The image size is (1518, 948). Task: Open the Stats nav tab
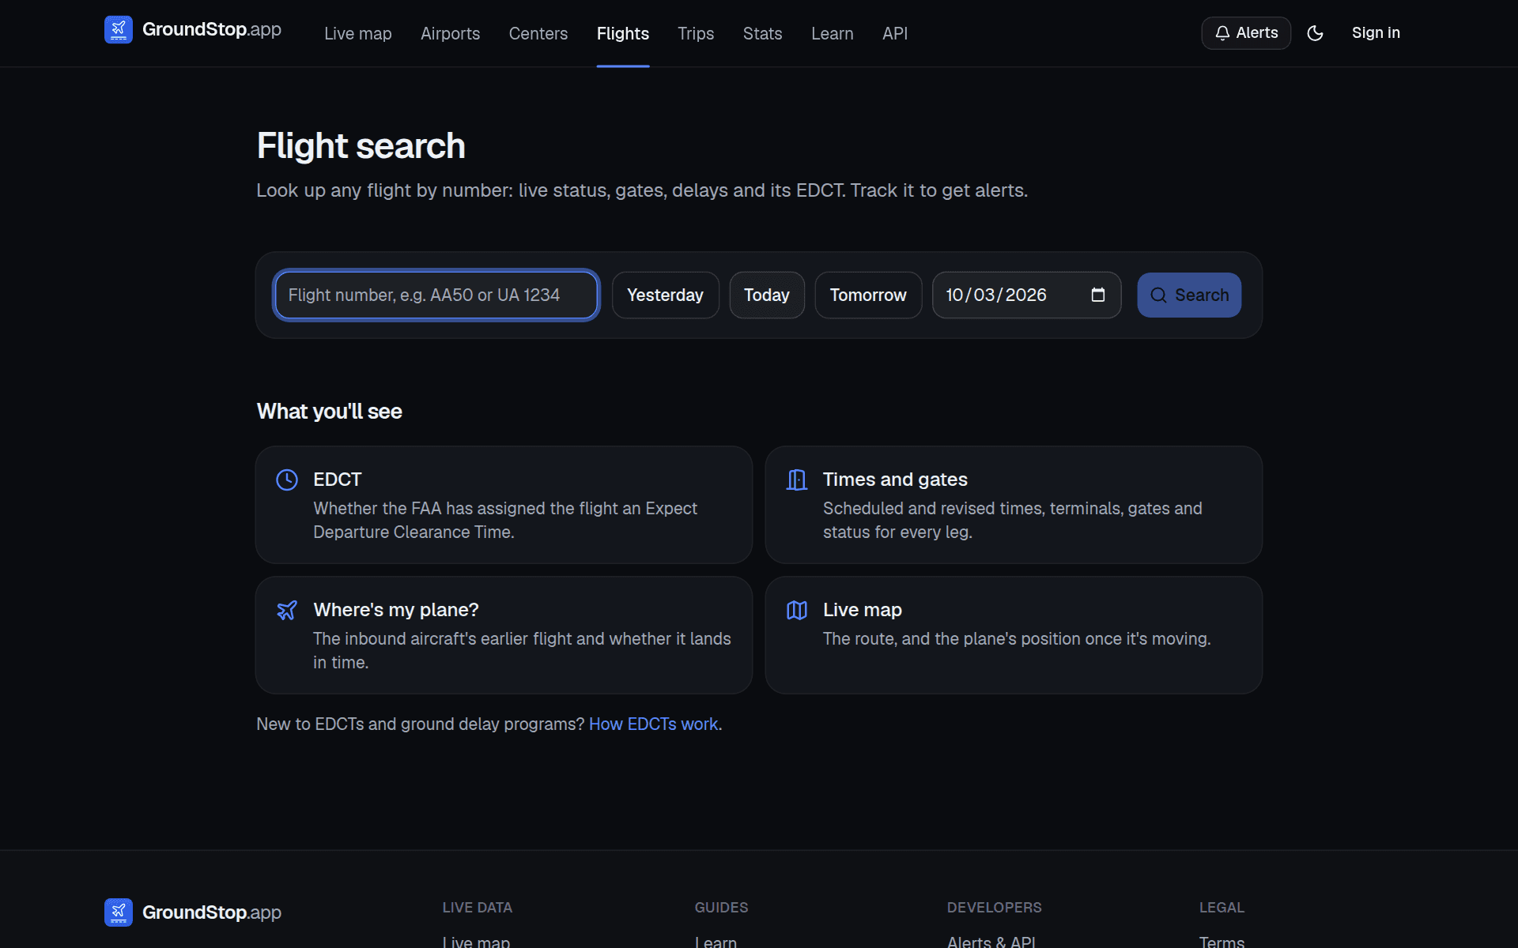pos(763,33)
